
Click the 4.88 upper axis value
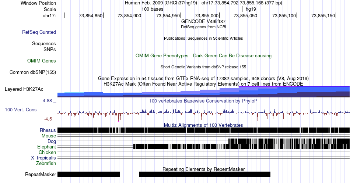(47, 101)
